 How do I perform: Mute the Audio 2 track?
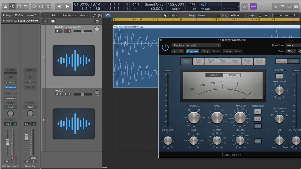pos(57,94)
